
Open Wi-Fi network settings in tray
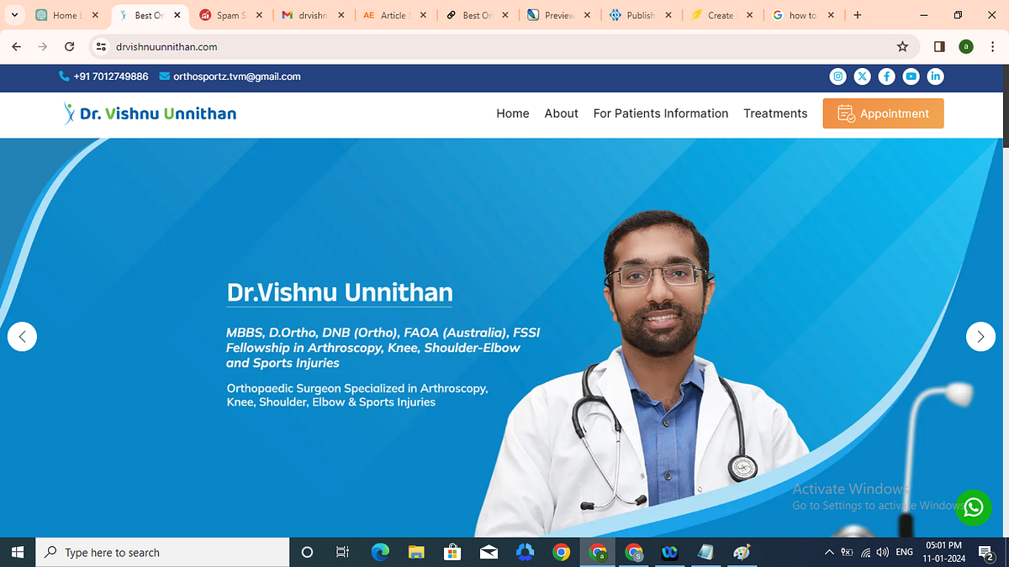[x=865, y=552]
